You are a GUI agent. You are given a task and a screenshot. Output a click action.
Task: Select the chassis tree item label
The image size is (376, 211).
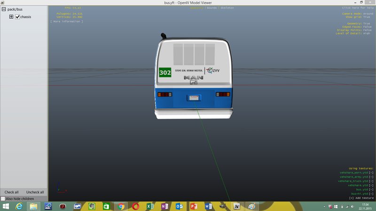coord(26,17)
